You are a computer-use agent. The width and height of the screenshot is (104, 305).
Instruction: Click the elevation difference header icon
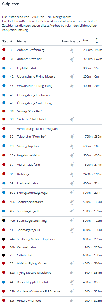tap(97, 41)
